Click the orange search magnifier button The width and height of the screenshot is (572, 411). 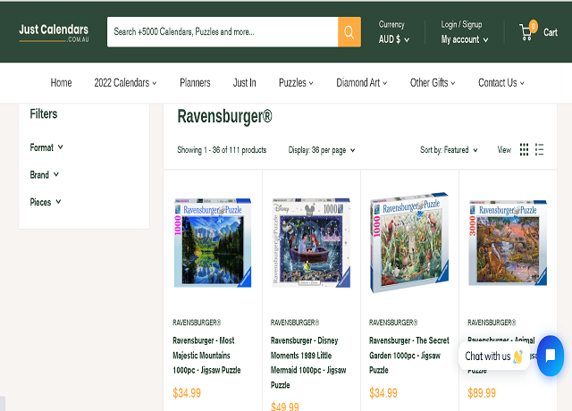(349, 32)
